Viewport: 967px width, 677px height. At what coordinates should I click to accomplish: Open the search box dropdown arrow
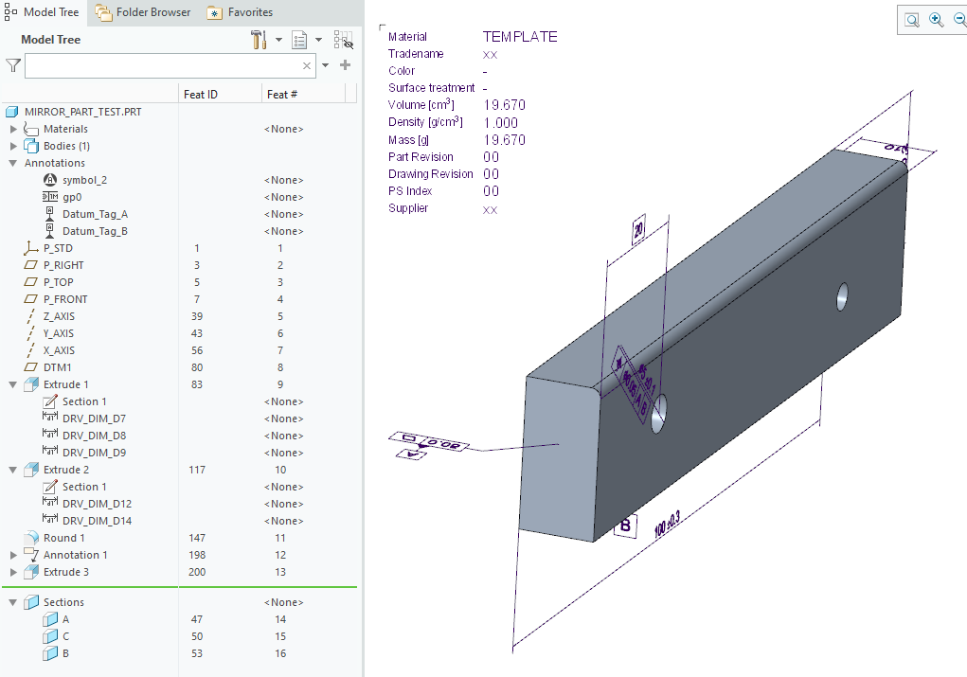(x=324, y=66)
